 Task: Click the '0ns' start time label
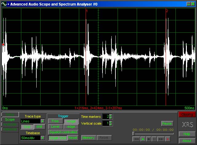pyautogui.click(x=5, y=108)
